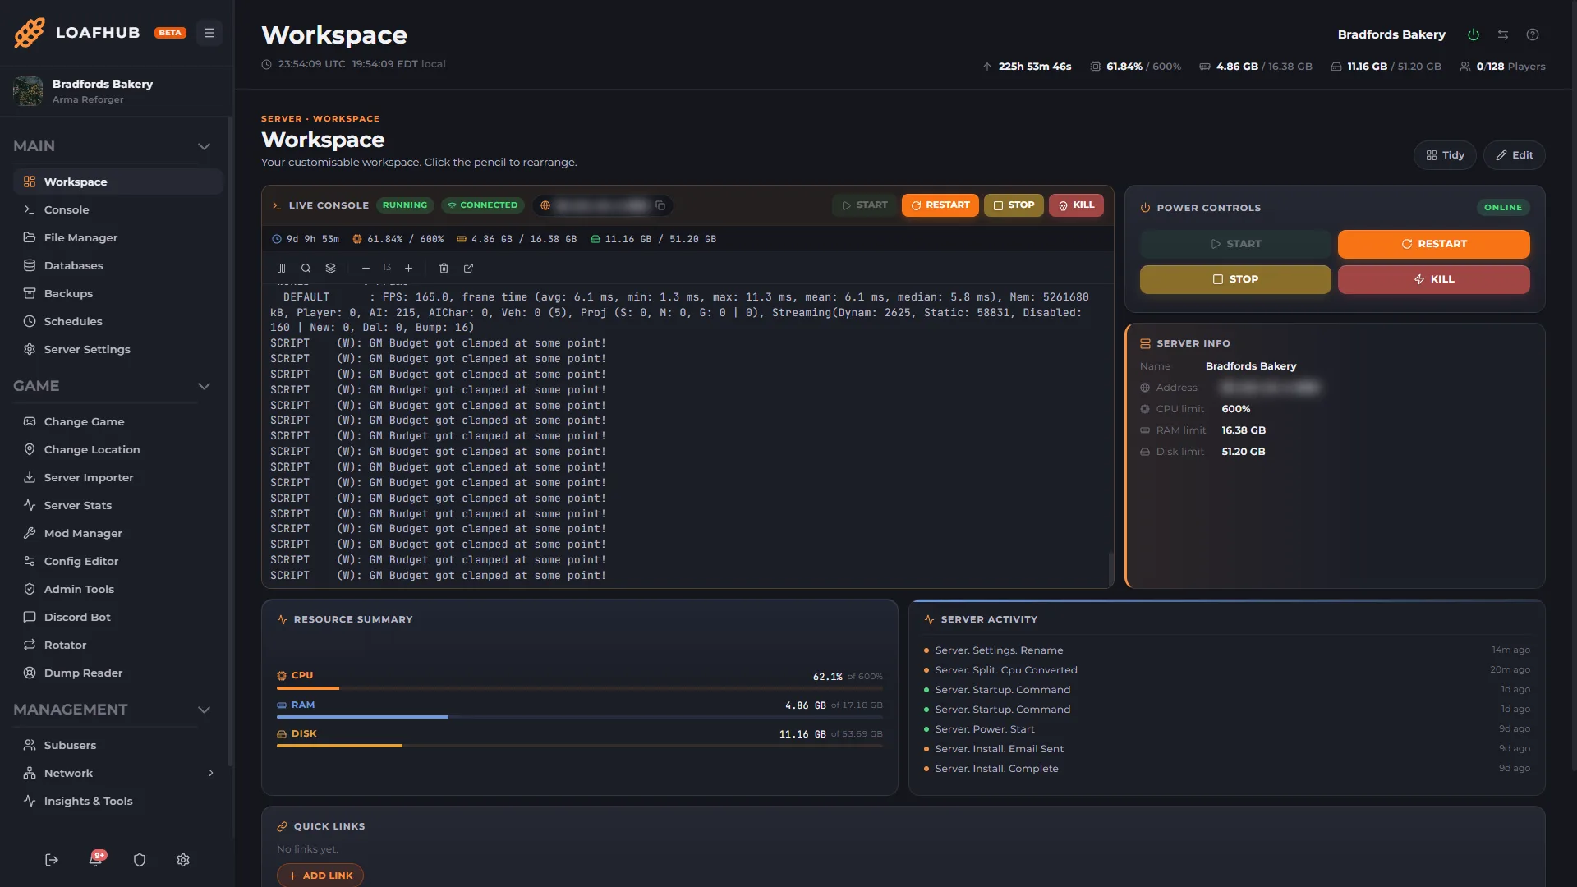This screenshot has height=887, width=1577.
Task: Open Backups from sidebar
Action: 117,293
